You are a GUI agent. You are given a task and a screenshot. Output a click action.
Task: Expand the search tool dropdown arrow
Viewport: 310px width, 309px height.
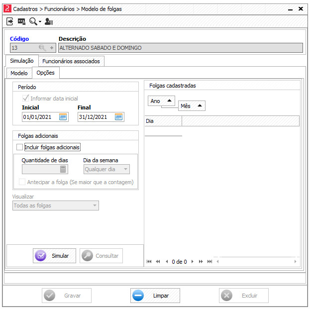click(x=40, y=21)
